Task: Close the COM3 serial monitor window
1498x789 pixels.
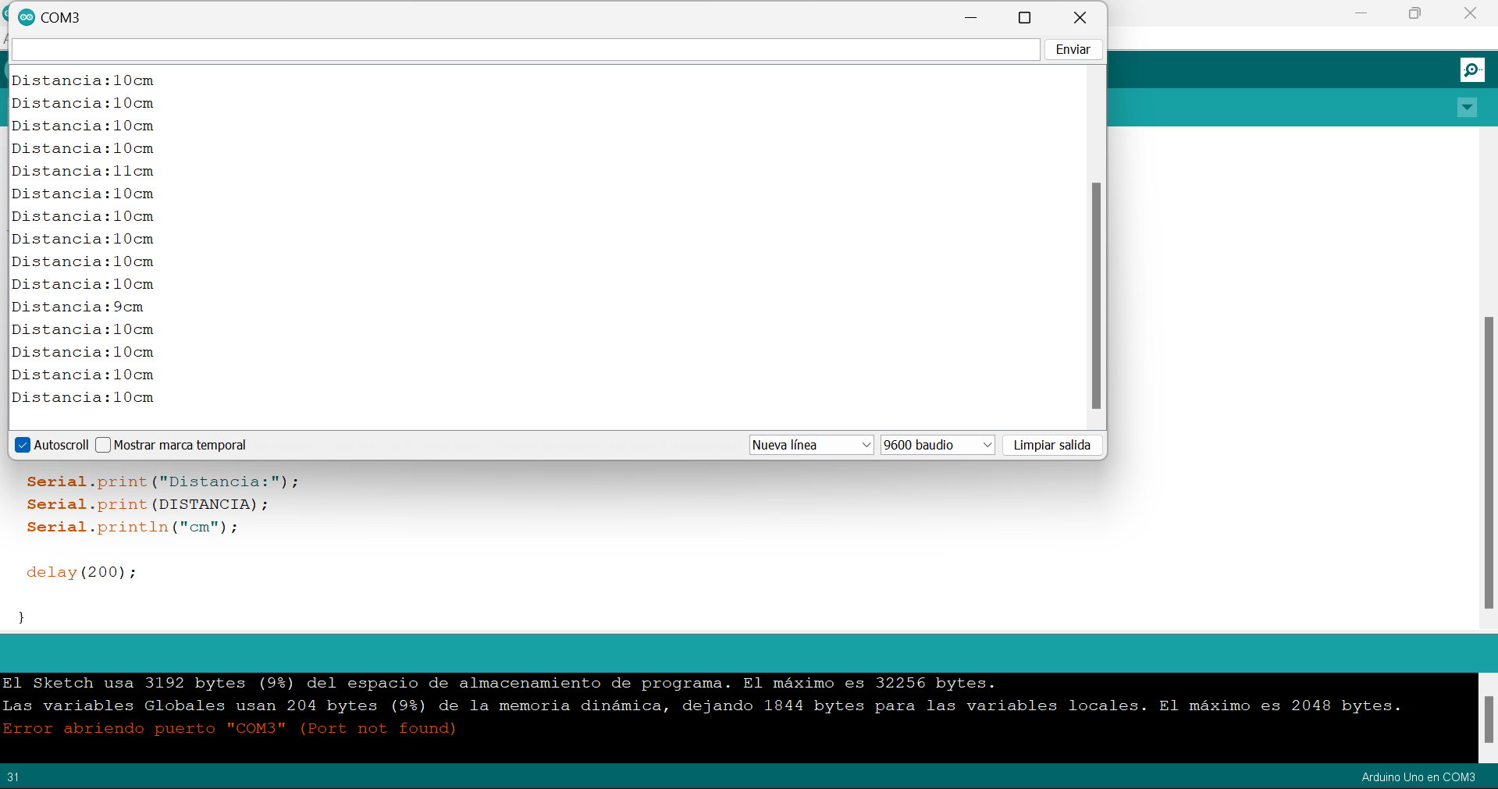Action: pos(1080,17)
